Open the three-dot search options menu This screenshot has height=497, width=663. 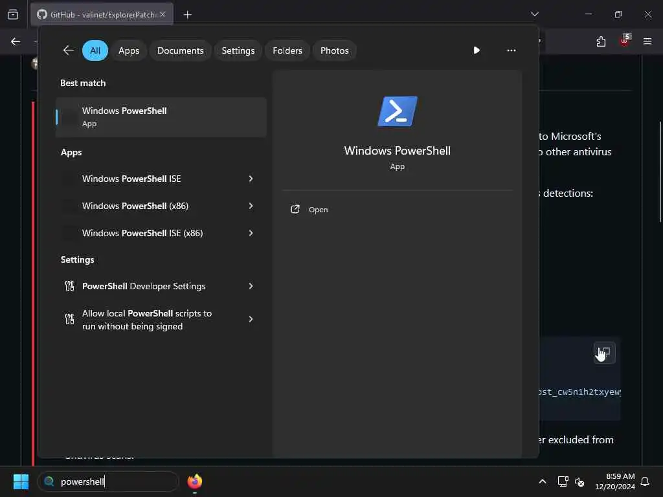coord(511,50)
